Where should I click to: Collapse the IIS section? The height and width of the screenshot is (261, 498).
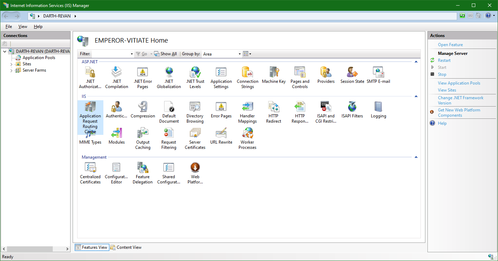416,96
